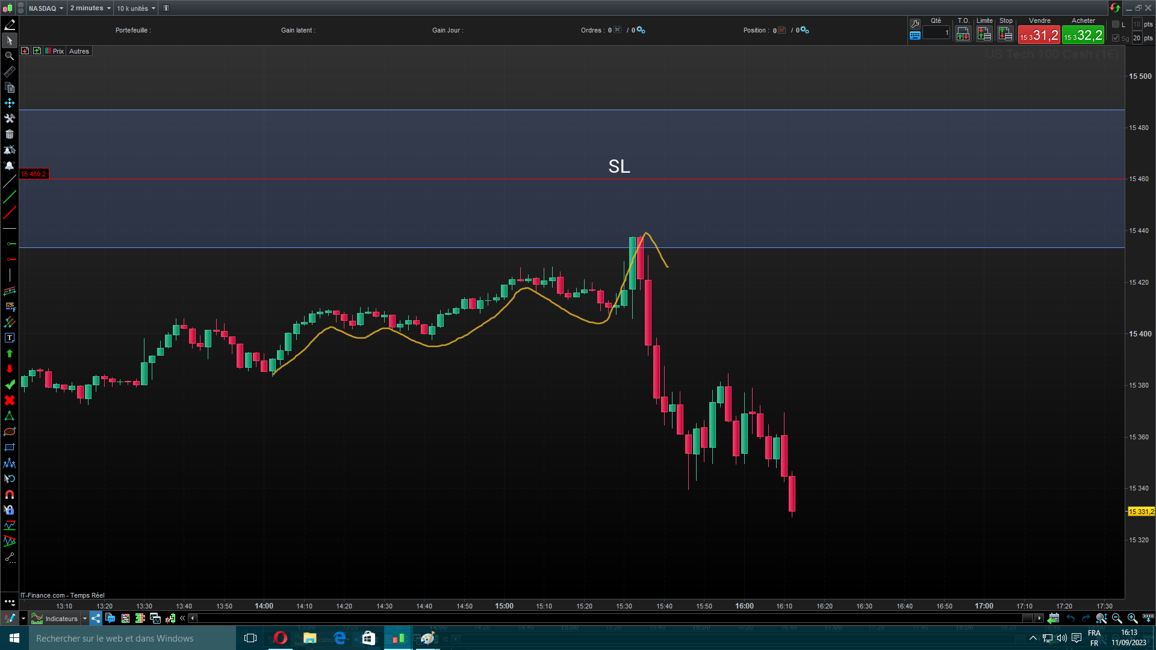1156x650 pixels.
Task: Expand the 10 k unités dropdown
Action: [x=136, y=8]
